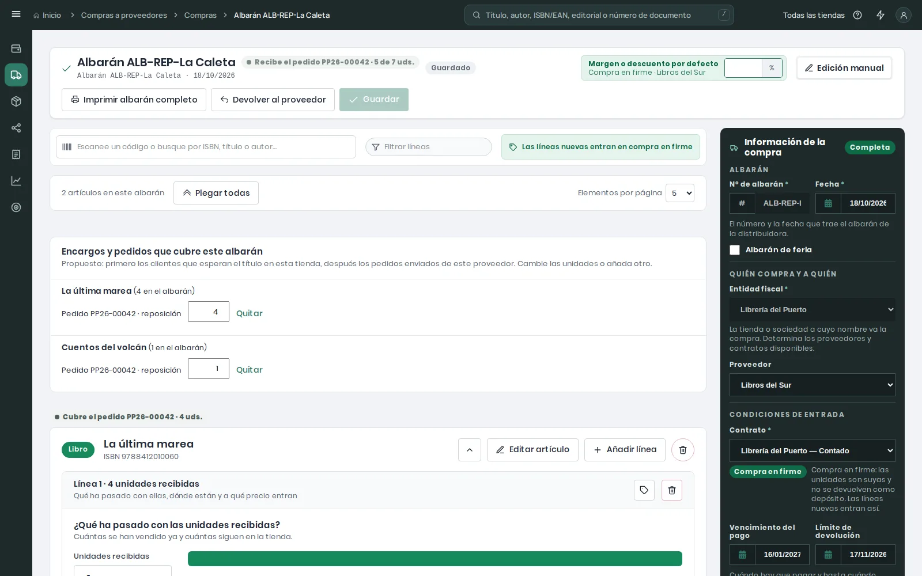Click the calendar icon next to Fecha
Viewport: 922px width, 576px height.
pyautogui.click(x=828, y=203)
